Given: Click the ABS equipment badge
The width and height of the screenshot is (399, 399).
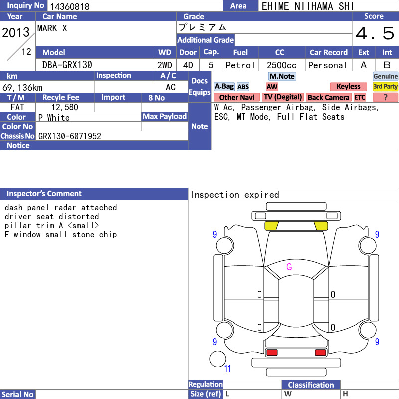Looking at the screenshot, I should click(x=243, y=87).
